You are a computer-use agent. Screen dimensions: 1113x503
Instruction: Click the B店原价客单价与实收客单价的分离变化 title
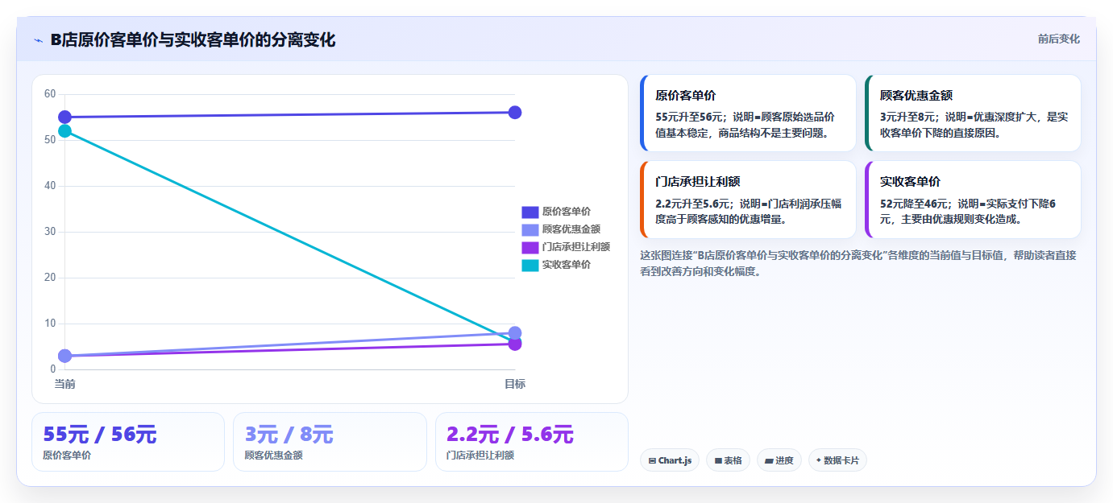(x=193, y=39)
